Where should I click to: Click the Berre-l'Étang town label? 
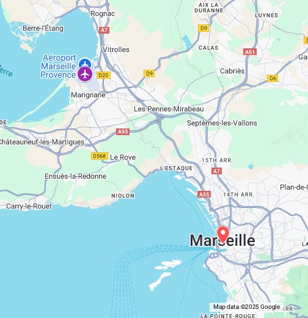[43, 28]
